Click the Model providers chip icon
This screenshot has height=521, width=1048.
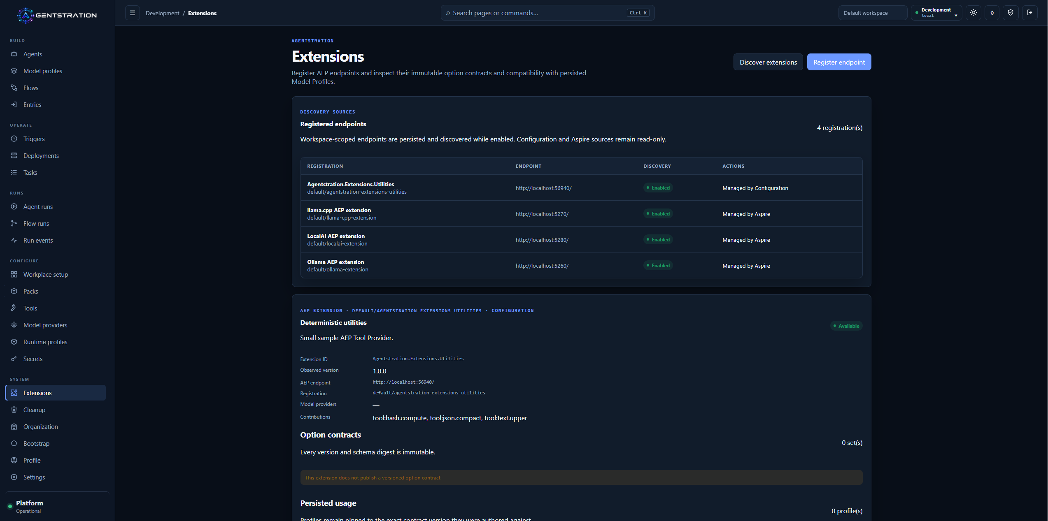point(14,325)
